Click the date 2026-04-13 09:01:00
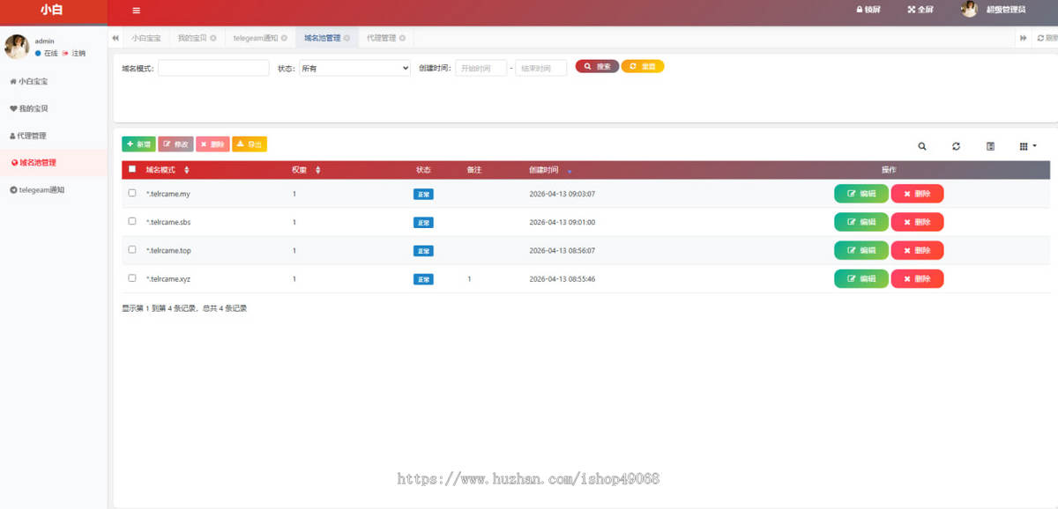Image resolution: width=1058 pixels, height=509 pixels. click(x=562, y=222)
